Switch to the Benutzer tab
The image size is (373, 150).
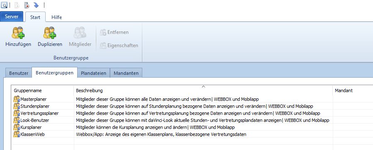(19, 73)
